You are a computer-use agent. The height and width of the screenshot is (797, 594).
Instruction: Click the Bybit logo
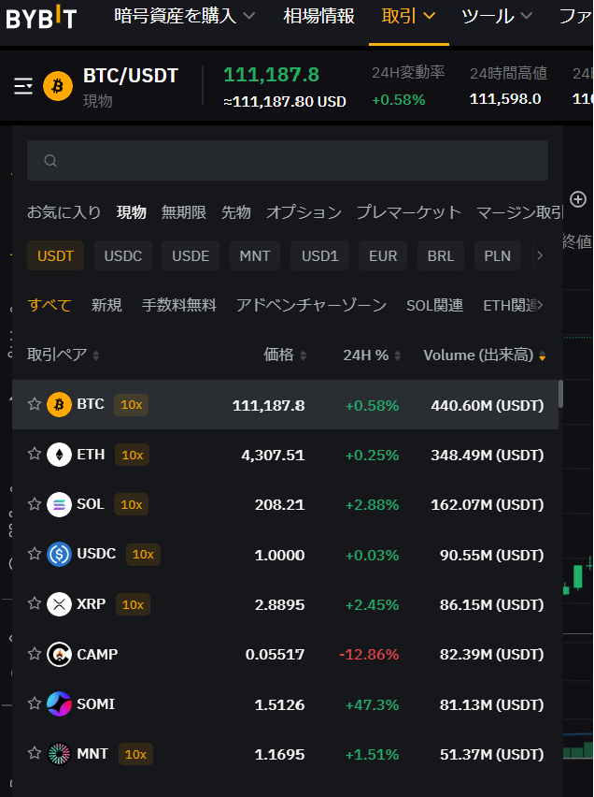41,17
